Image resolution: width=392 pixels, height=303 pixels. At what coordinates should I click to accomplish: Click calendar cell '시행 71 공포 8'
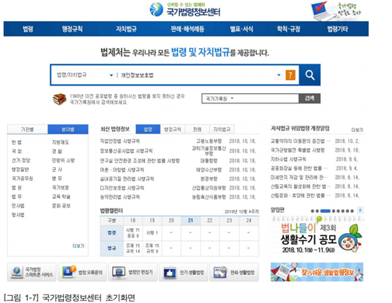coord(133,233)
